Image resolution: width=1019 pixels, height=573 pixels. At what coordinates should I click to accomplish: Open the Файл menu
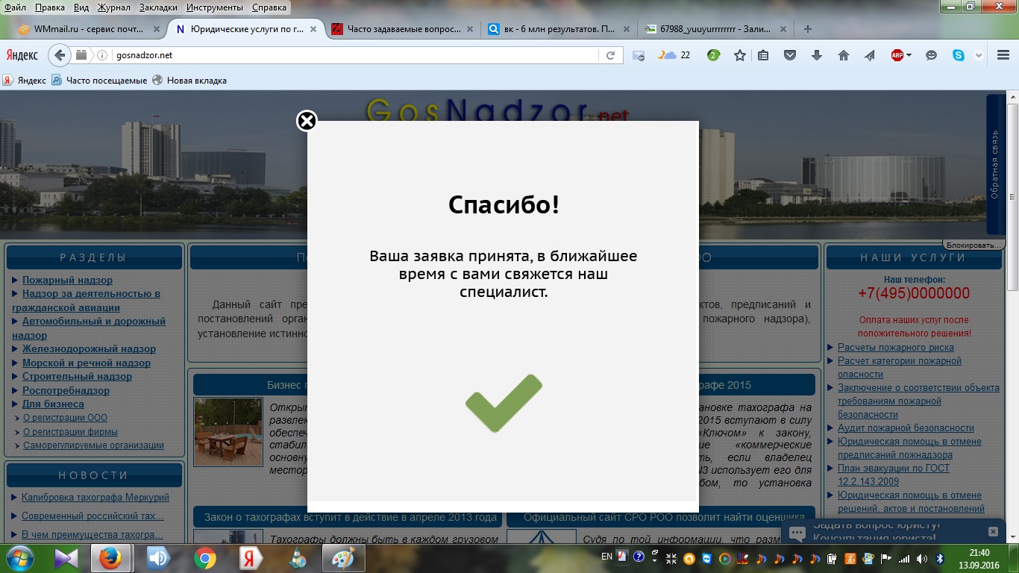(x=15, y=7)
